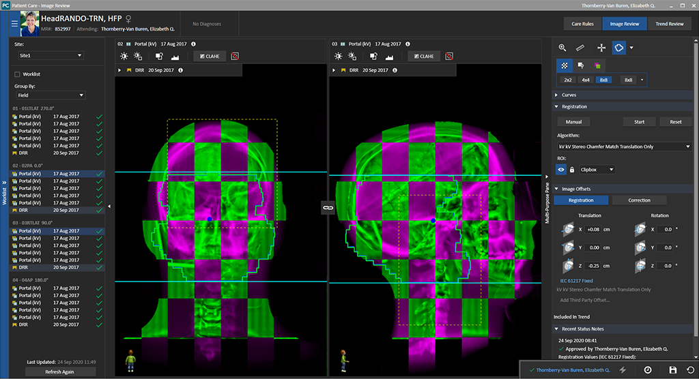699x379 pixels.
Task: Show info for Portal (kV) panel 03
Action: [x=408, y=44]
